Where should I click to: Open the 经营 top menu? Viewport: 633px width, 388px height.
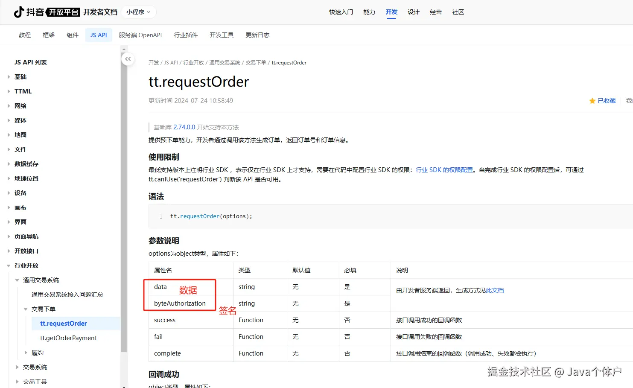pyautogui.click(x=436, y=12)
